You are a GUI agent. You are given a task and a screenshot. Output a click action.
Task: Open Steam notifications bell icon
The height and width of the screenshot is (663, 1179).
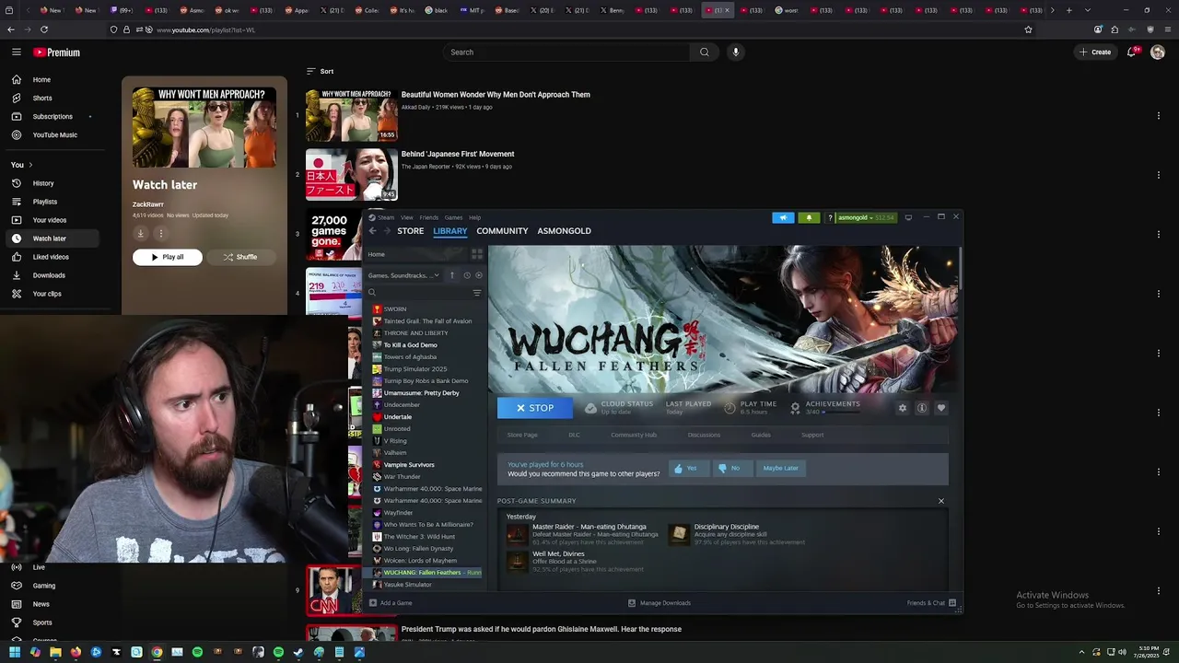[809, 217]
